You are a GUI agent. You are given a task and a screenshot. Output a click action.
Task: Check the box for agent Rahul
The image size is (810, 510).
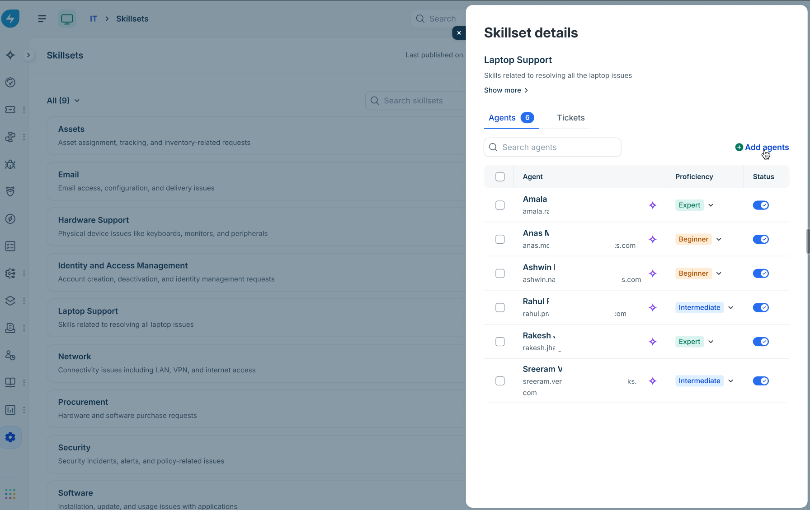click(x=500, y=307)
